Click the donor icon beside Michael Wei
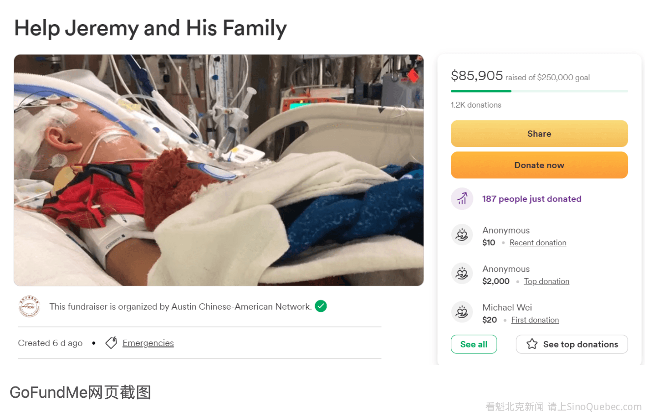 462,312
